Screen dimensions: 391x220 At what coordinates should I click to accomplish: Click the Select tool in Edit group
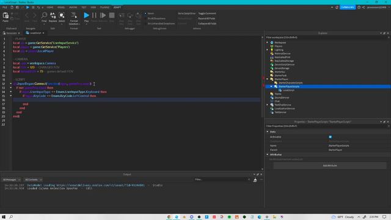pyautogui.click(x=62, y=15)
